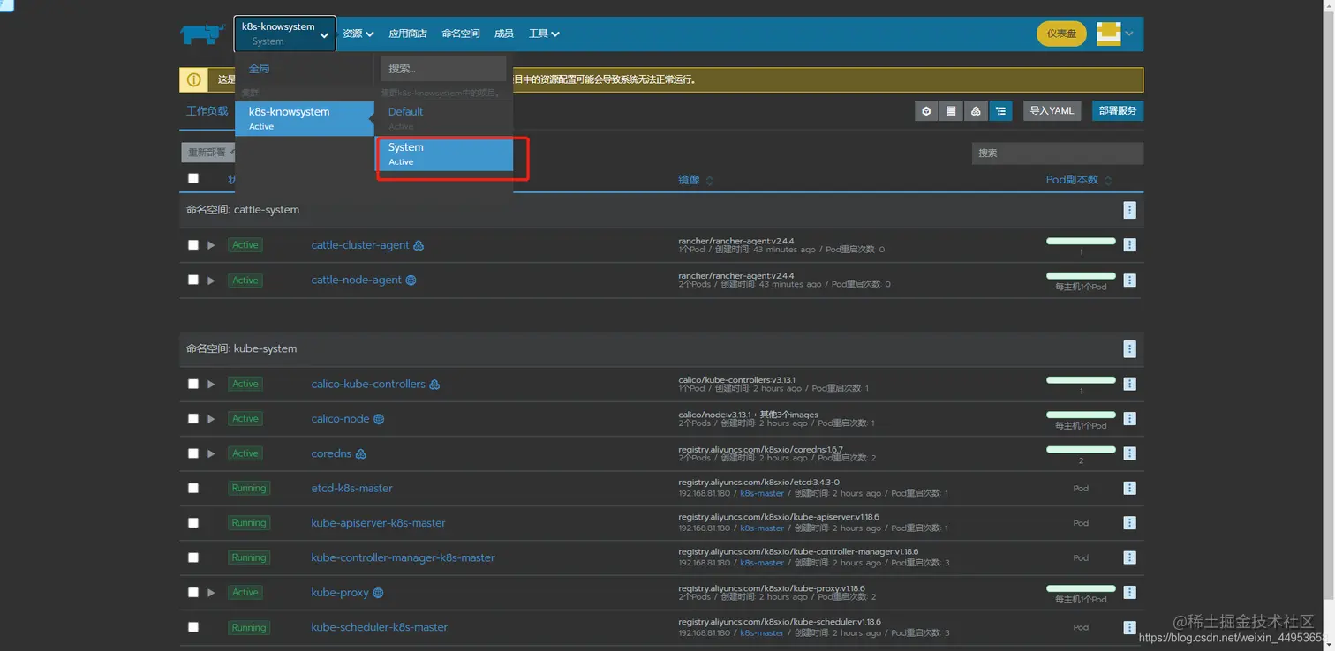Screen dimensions: 1335x651
Task: Check the calico-kube-controllers row checkbox
Action: point(193,384)
